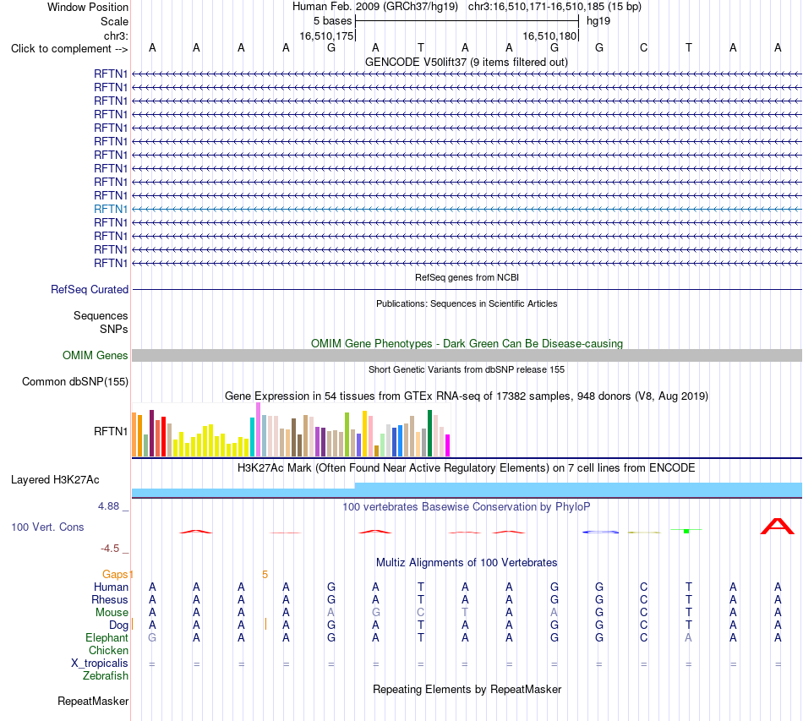Image resolution: width=803 pixels, height=721 pixels.
Task: Click the 'OMIM Genes' green label
Action: [x=96, y=355]
